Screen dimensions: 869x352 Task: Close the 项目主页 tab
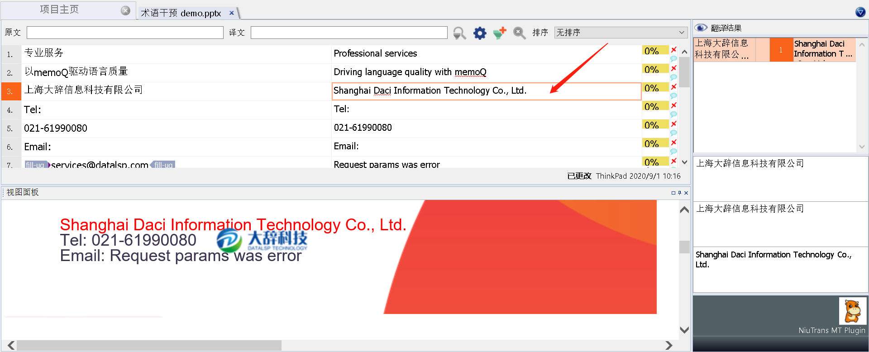tap(125, 10)
